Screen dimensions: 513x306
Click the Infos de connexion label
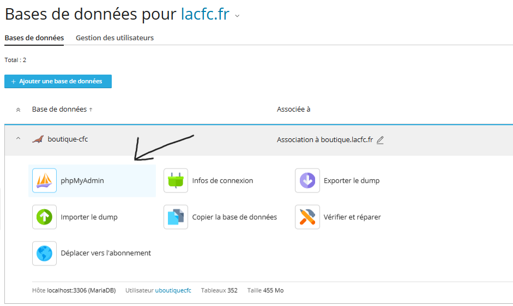(222, 180)
